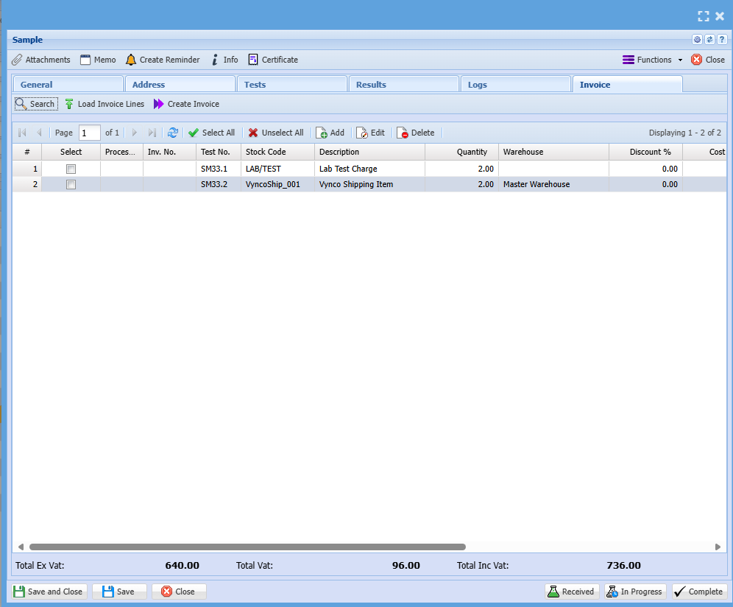The width and height of the screenshot is (733, 607).
Task: Refresh the invoice lines grid
Action: [x=173, y=133]
